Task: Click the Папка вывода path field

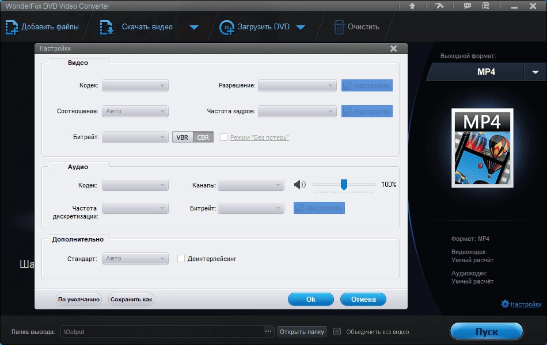Action: (x=162, y=332)
